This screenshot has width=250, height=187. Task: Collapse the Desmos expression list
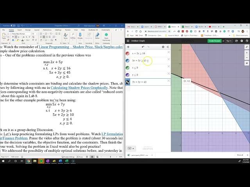(x=168, y=47)
